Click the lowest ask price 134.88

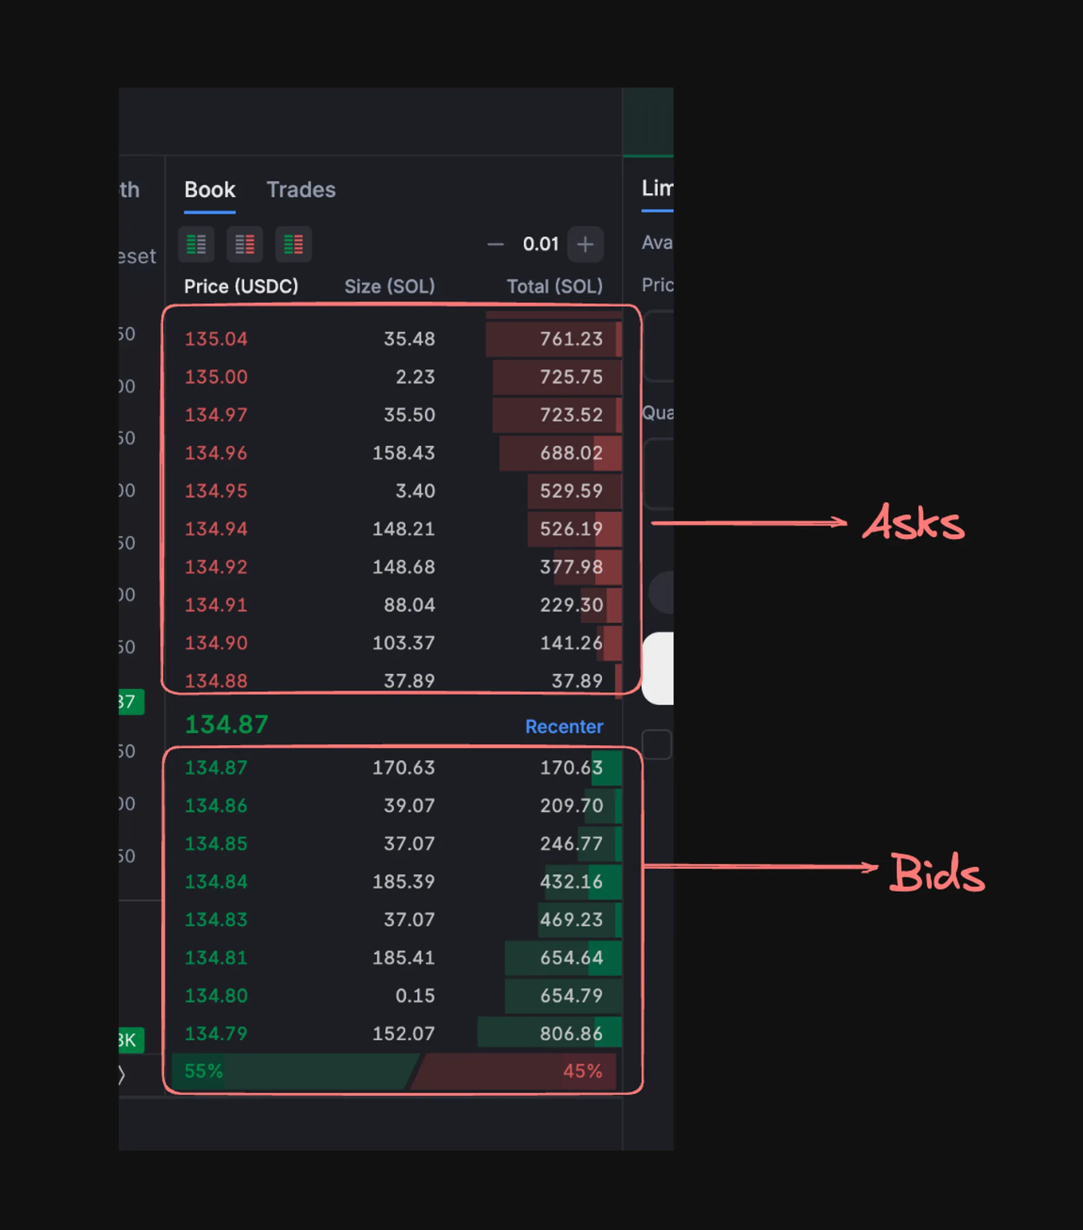[x=216, y=681]
